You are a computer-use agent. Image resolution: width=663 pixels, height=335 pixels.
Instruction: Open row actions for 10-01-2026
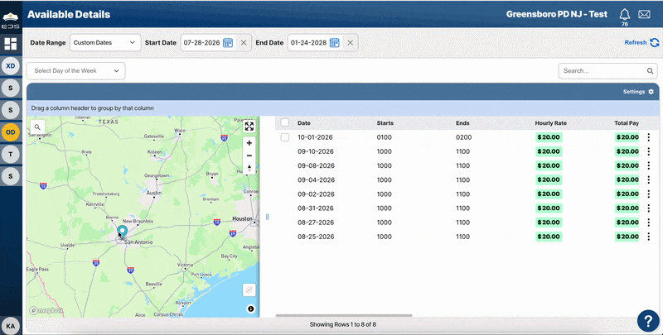pos(649,137)
